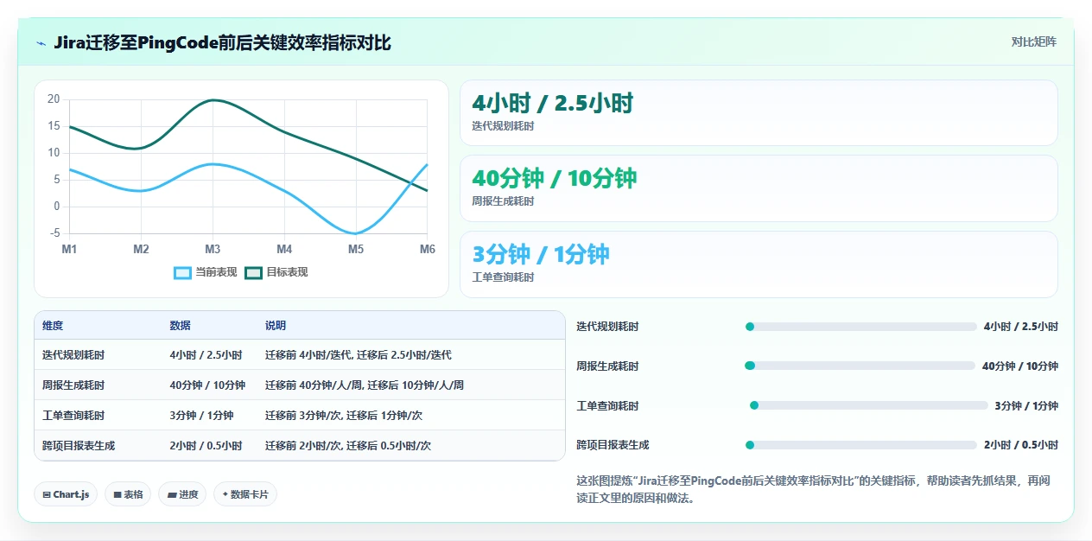
Task: Select the 跨项目报表生成 table row cell
Action: point(79,446)
